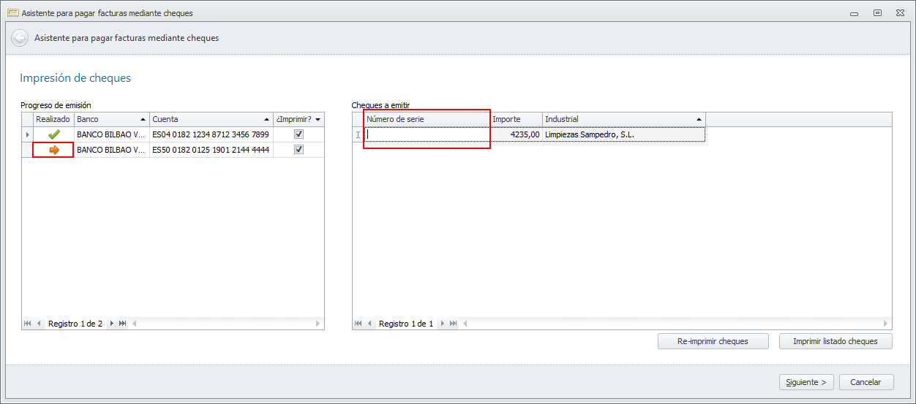Viewport: 916px width, 404px height.
Task: Select the Limpiezas Sampedro, S.L. cell
Action: tap(623, 134)
